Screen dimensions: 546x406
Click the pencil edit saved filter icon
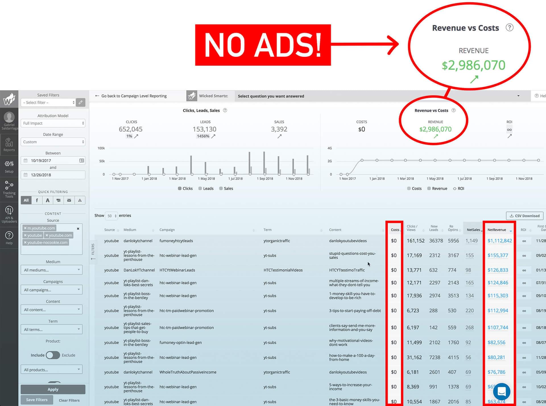80,102
